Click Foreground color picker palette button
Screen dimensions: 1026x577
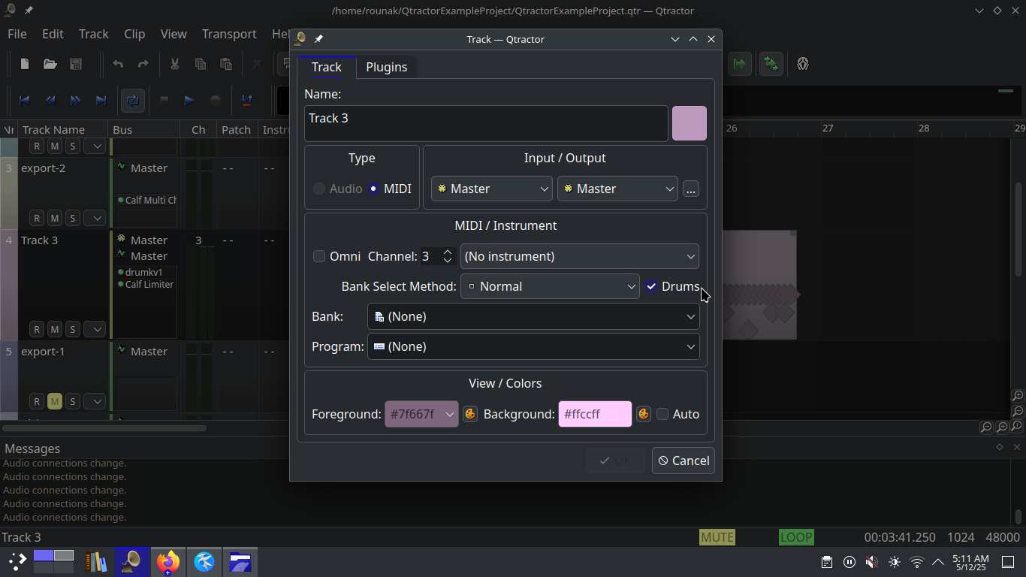pyautogui.click(x=470, y=414)
